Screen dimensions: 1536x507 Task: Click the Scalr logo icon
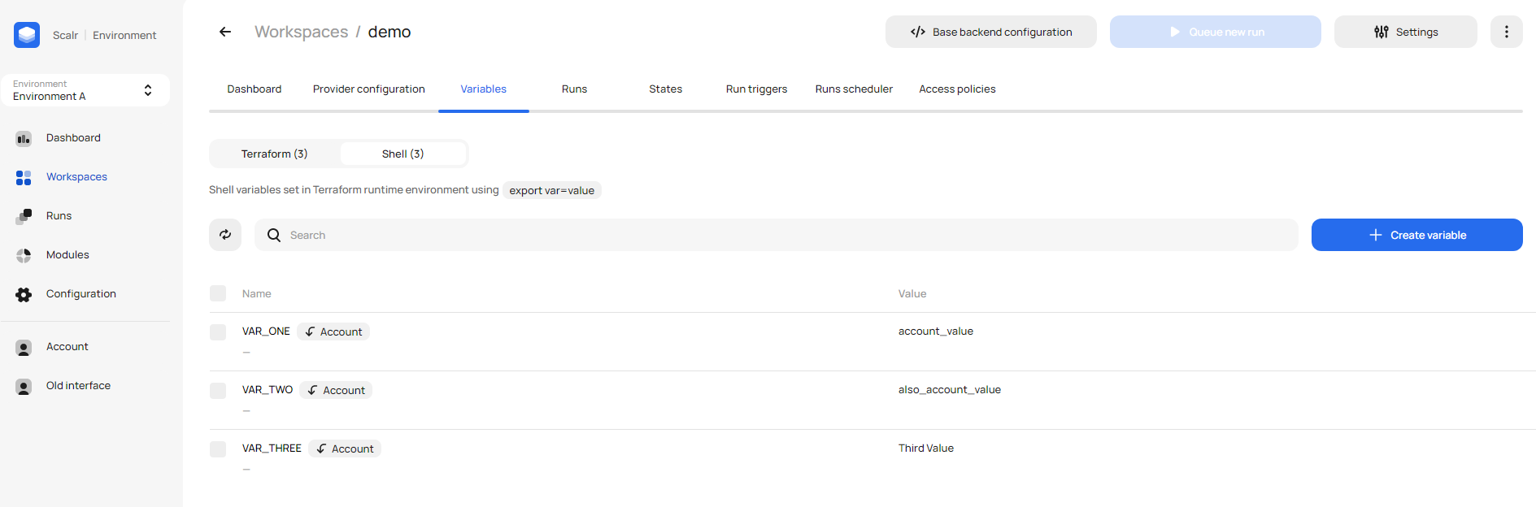pos(27,35)
